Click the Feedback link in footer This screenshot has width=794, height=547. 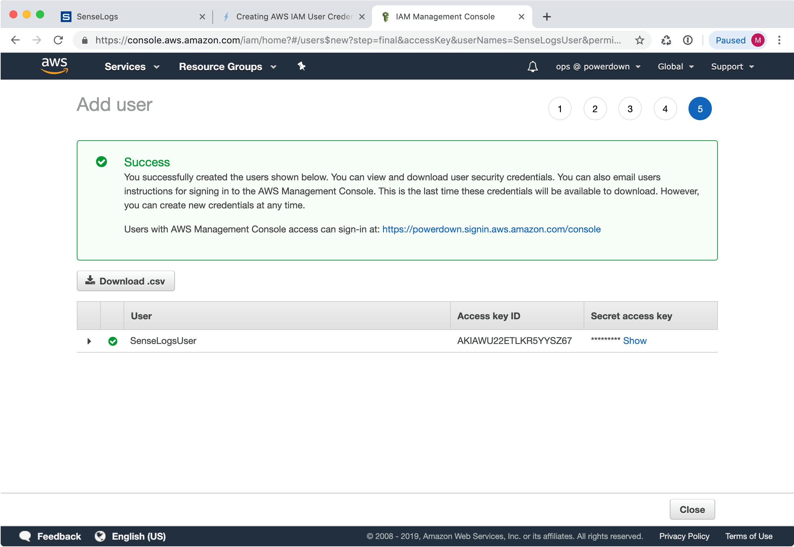click(59, 537)
